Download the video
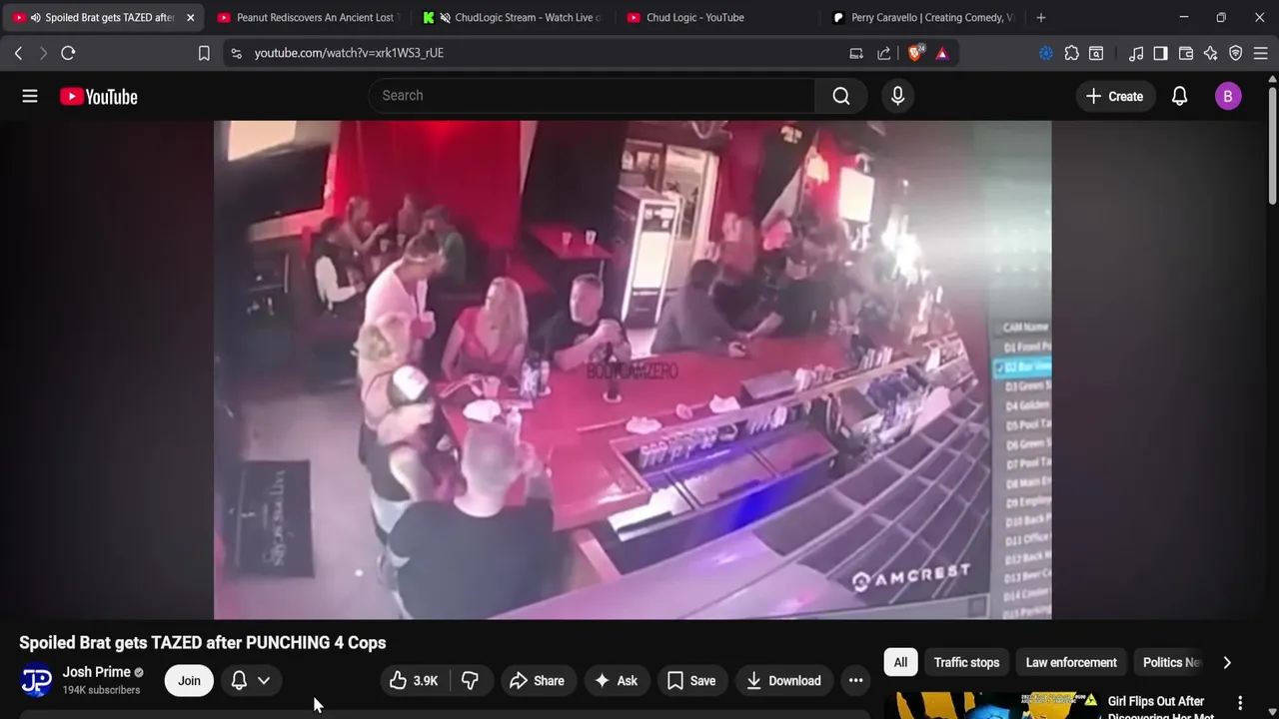Viewport: 1279px width, 719px height. click(784, 681)
